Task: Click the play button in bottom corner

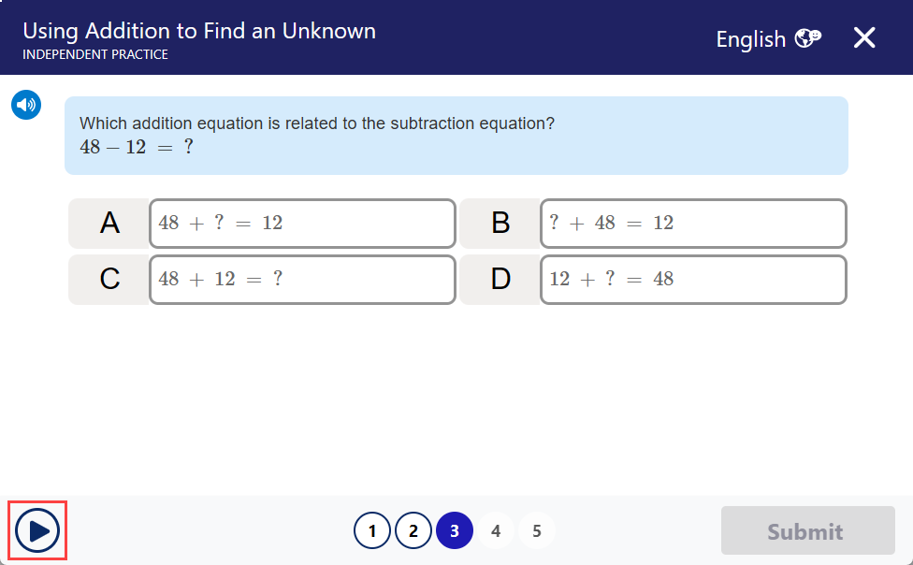Action: 37,530
